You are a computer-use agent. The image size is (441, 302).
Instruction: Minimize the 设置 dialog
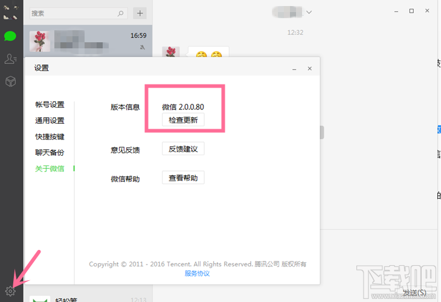click(x=294, y=69)
